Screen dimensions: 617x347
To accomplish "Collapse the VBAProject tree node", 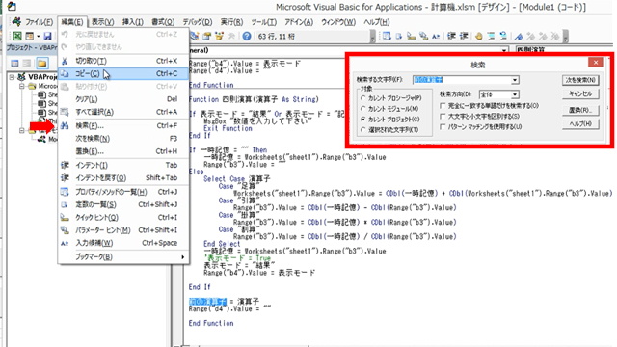I will [13, 77].
